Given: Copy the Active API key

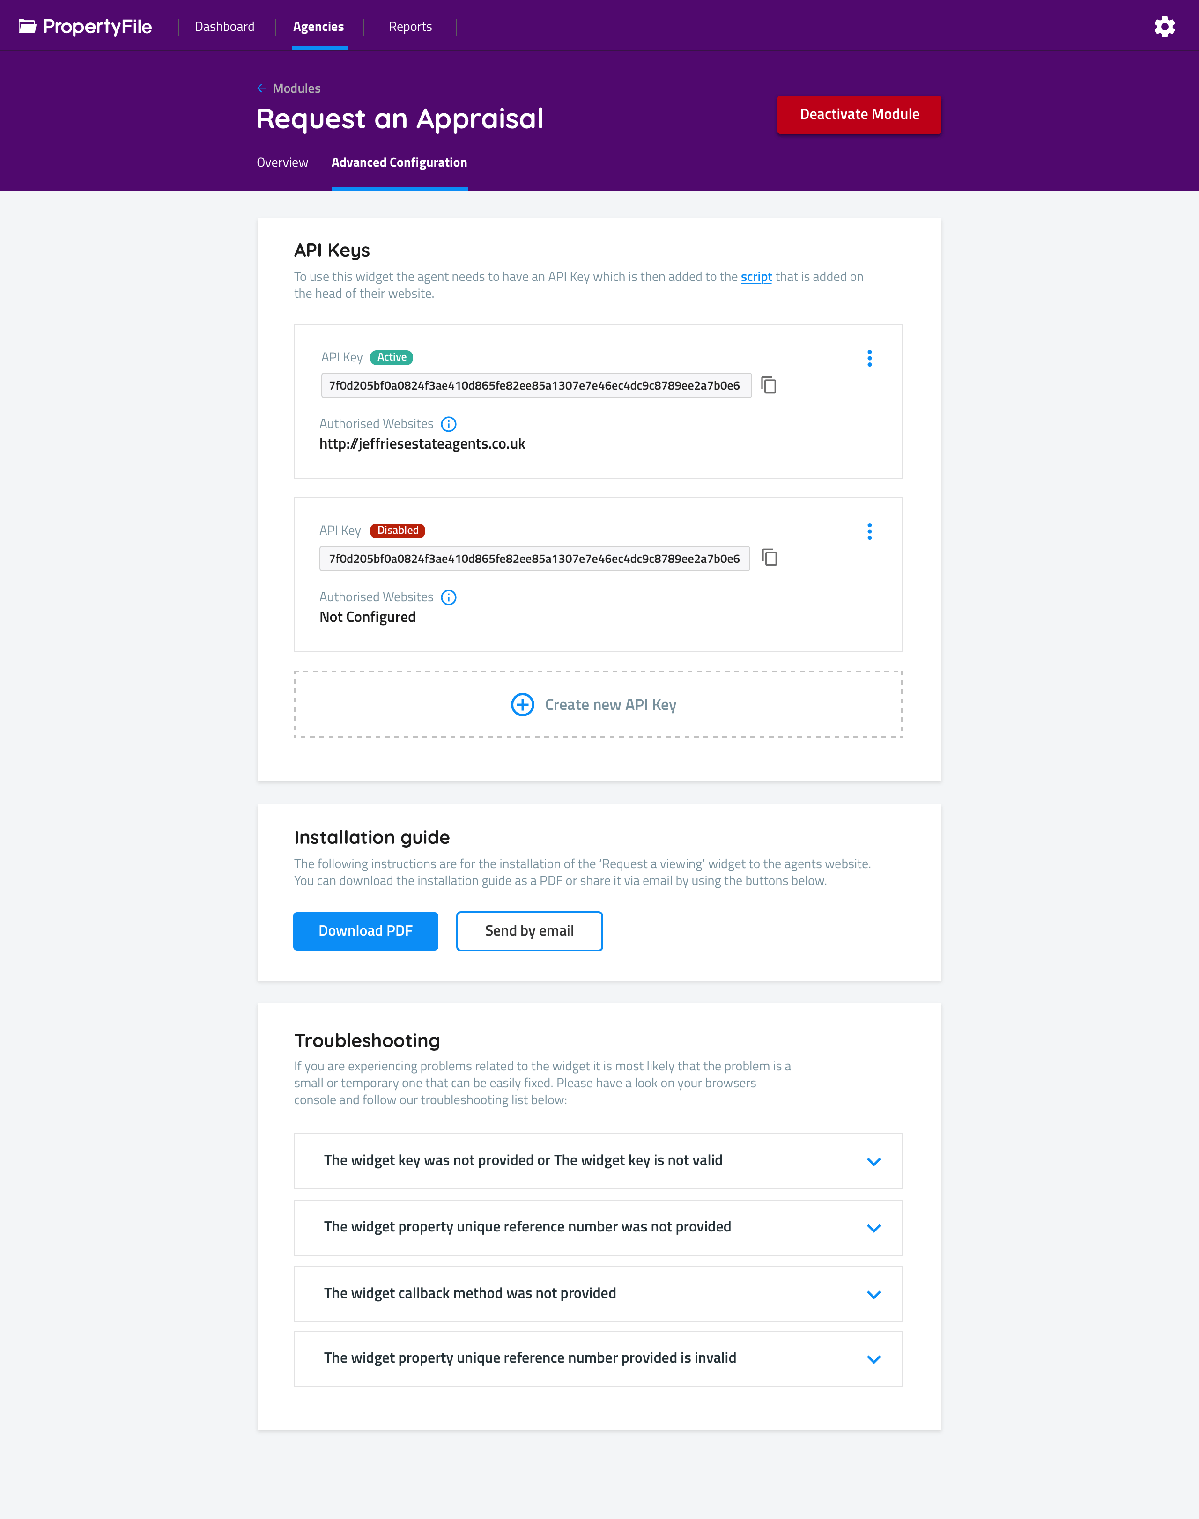Looking at the screenshot, I should click(769, 385).
